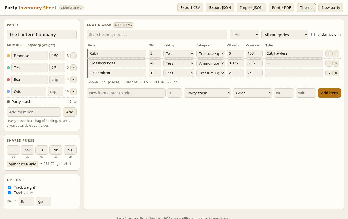Open the All categories filter dropdown

285,35
